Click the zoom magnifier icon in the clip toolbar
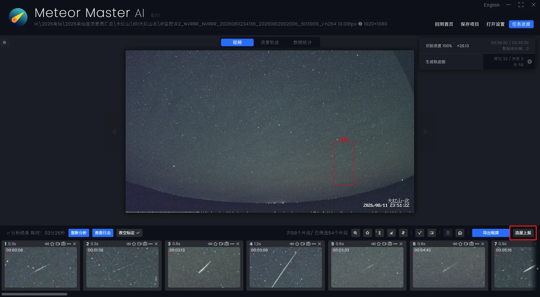The height and width of the screenshot is (297, 540). click(x=355, y=233)
